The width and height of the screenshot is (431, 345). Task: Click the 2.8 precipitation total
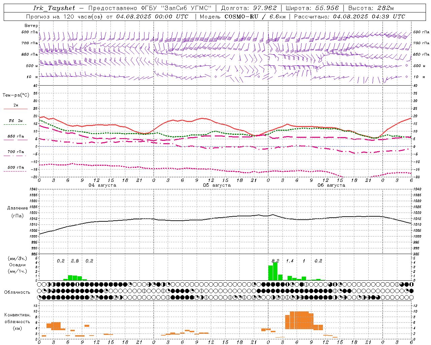(x=75, y=261)
